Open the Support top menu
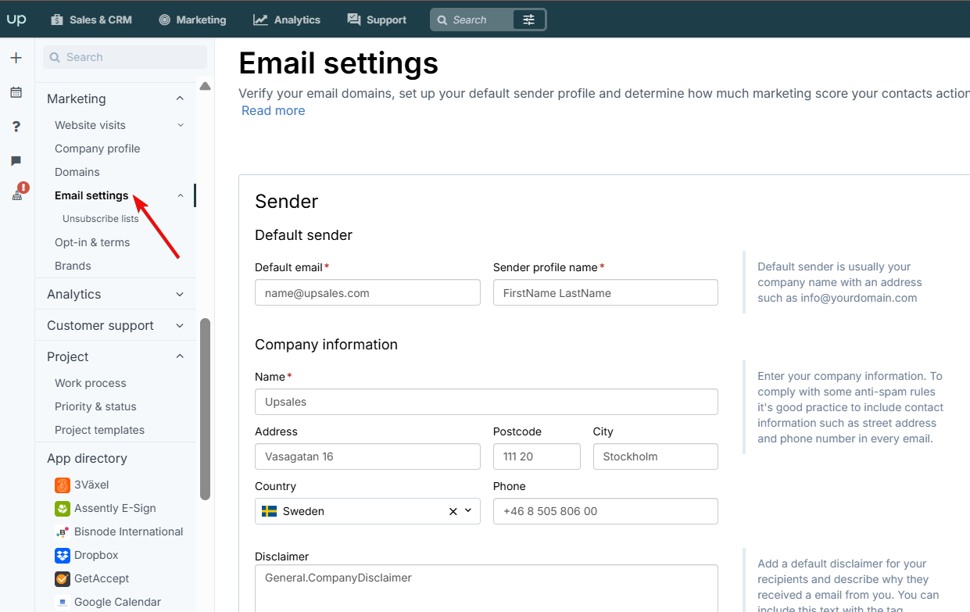 click(377, 20)
